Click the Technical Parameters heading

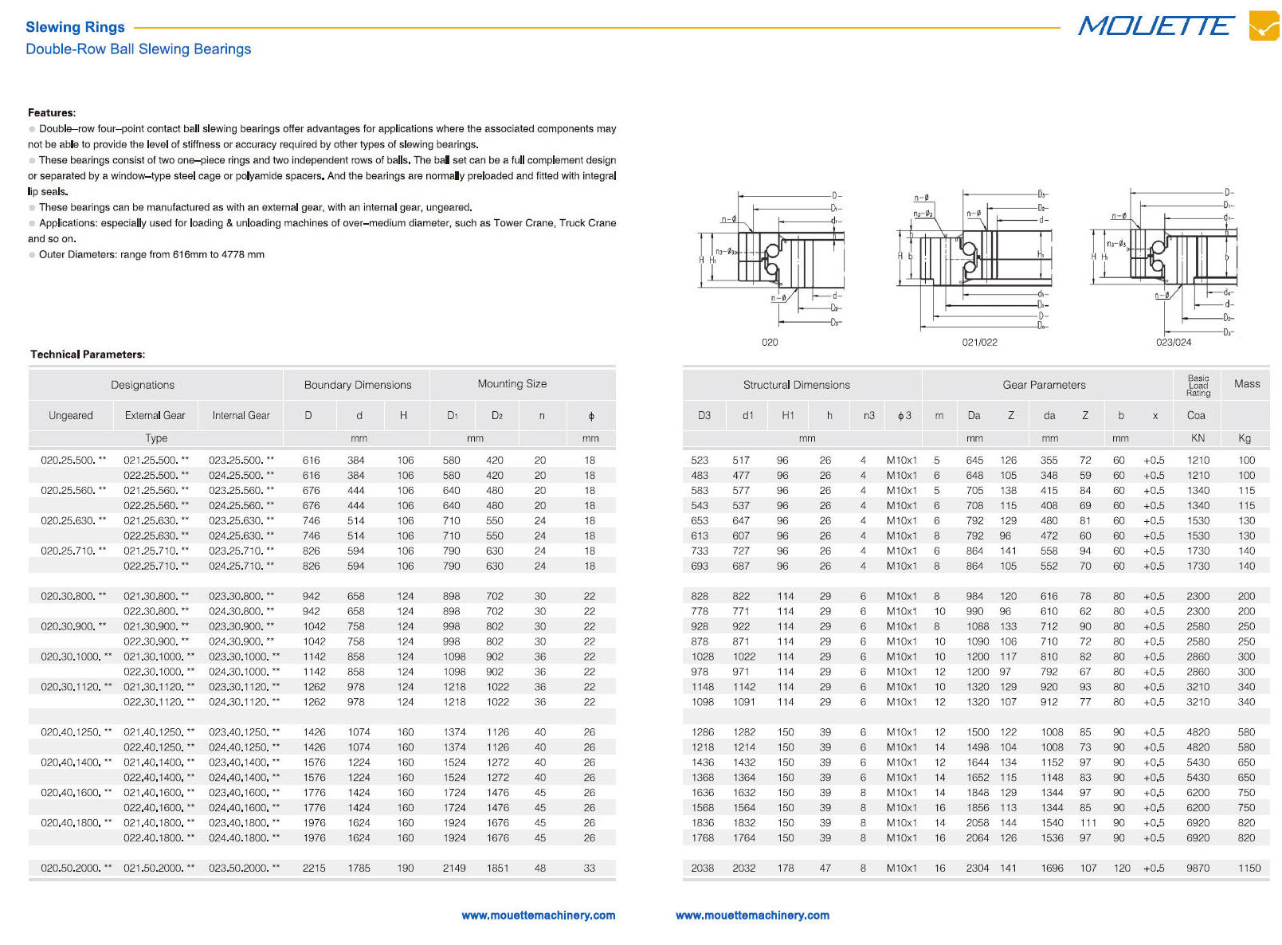pyautogui.click(x=88, y=355)
